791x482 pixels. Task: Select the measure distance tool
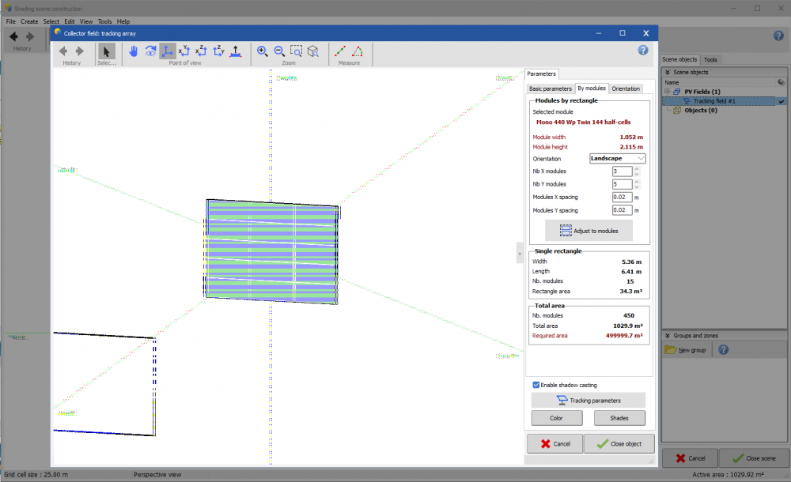pos(340,51)
